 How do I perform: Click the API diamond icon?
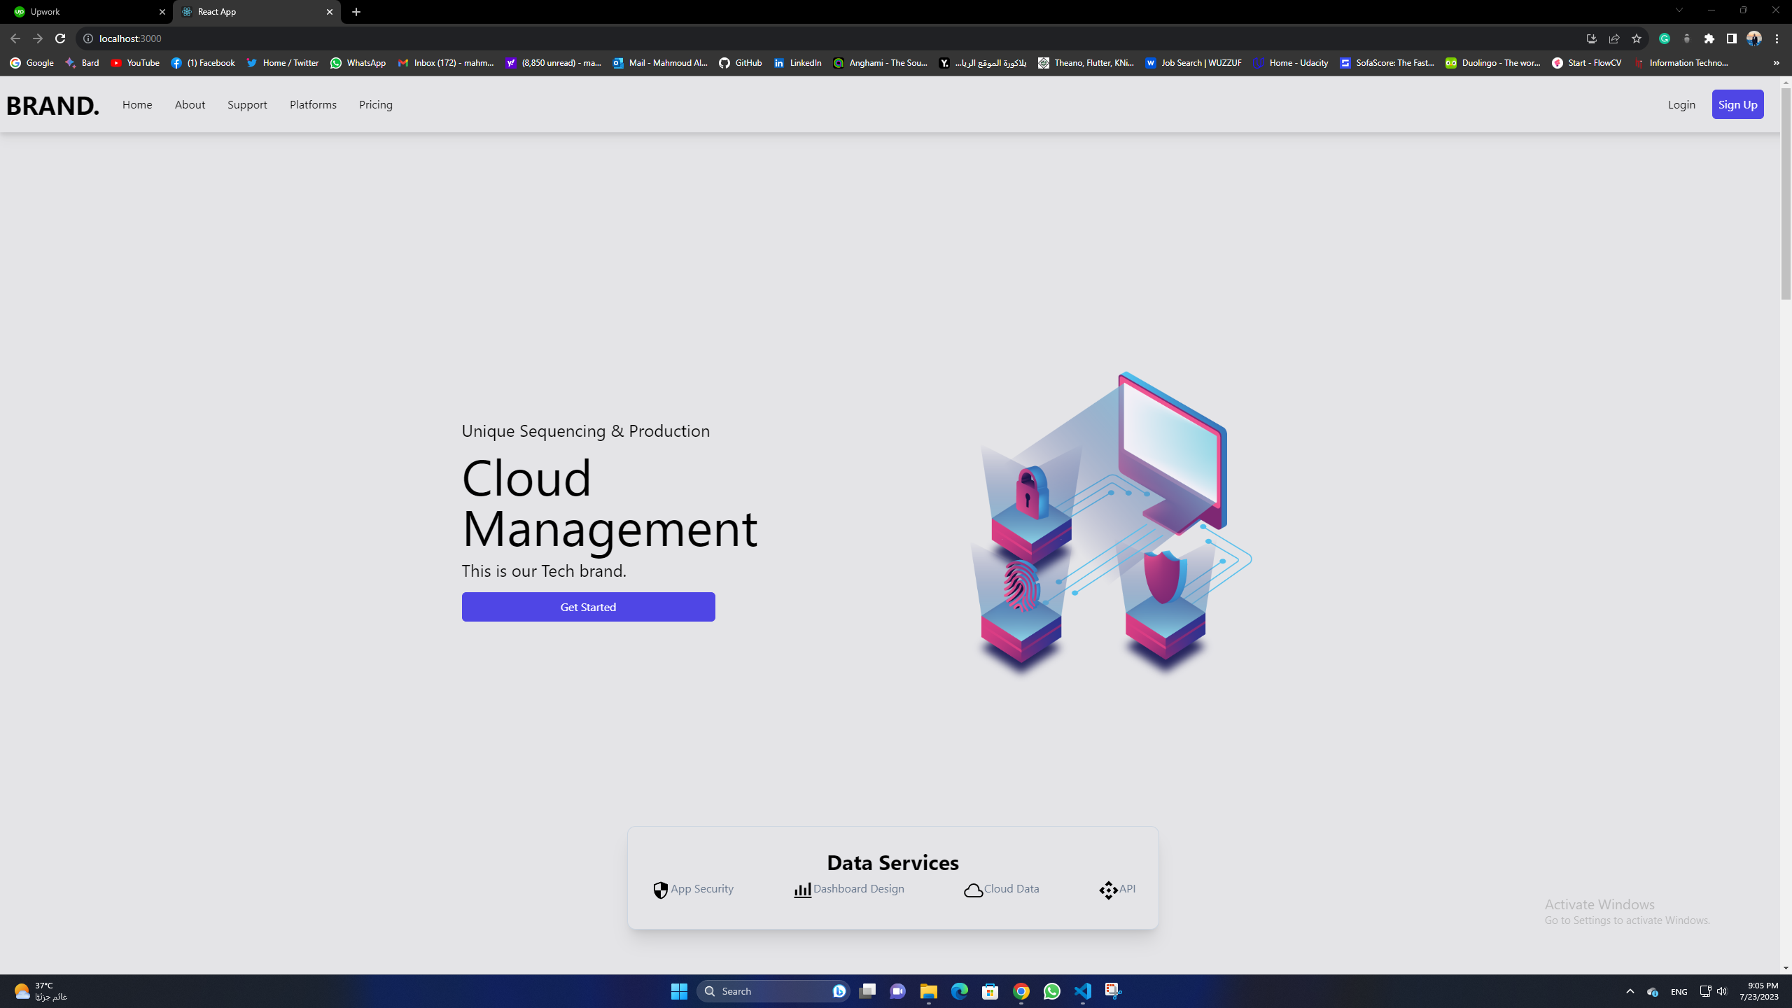coord(1108,890)
